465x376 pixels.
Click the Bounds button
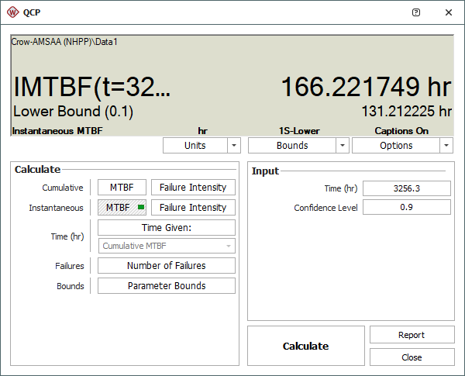coord(291,146)
